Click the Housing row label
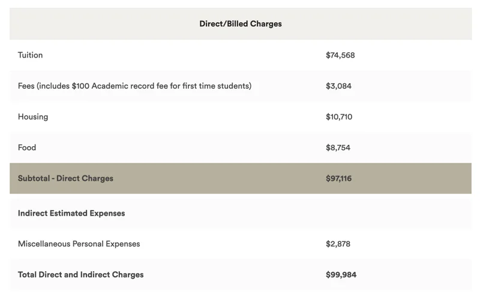 click(33, 117)
